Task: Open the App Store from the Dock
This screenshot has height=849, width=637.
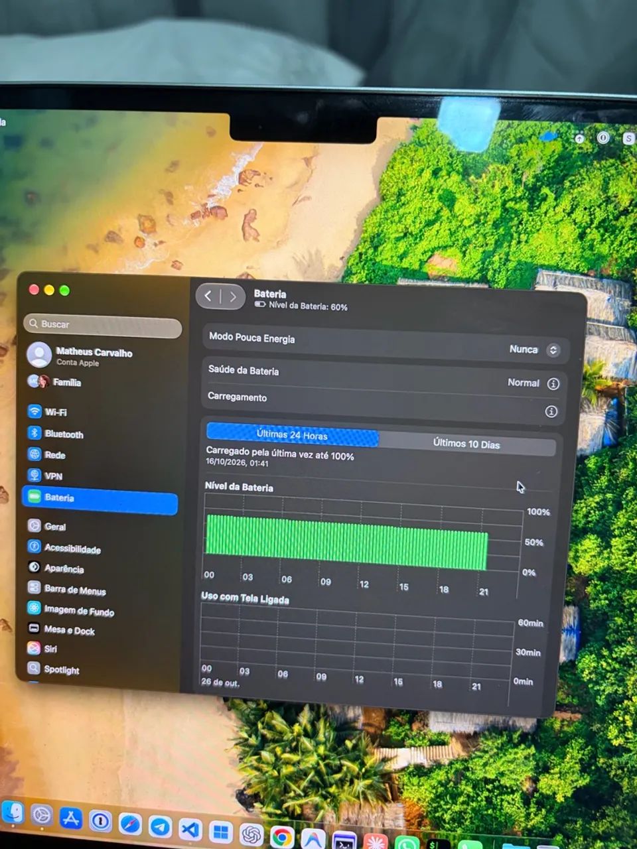Action: pos(71,818)
